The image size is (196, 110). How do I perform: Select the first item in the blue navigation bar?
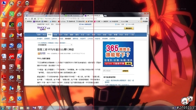point(39,35)
